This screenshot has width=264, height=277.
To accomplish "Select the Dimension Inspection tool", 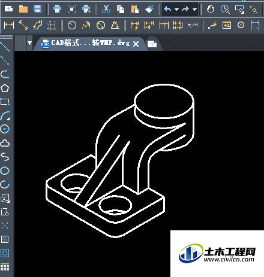I will pos(255,25).
